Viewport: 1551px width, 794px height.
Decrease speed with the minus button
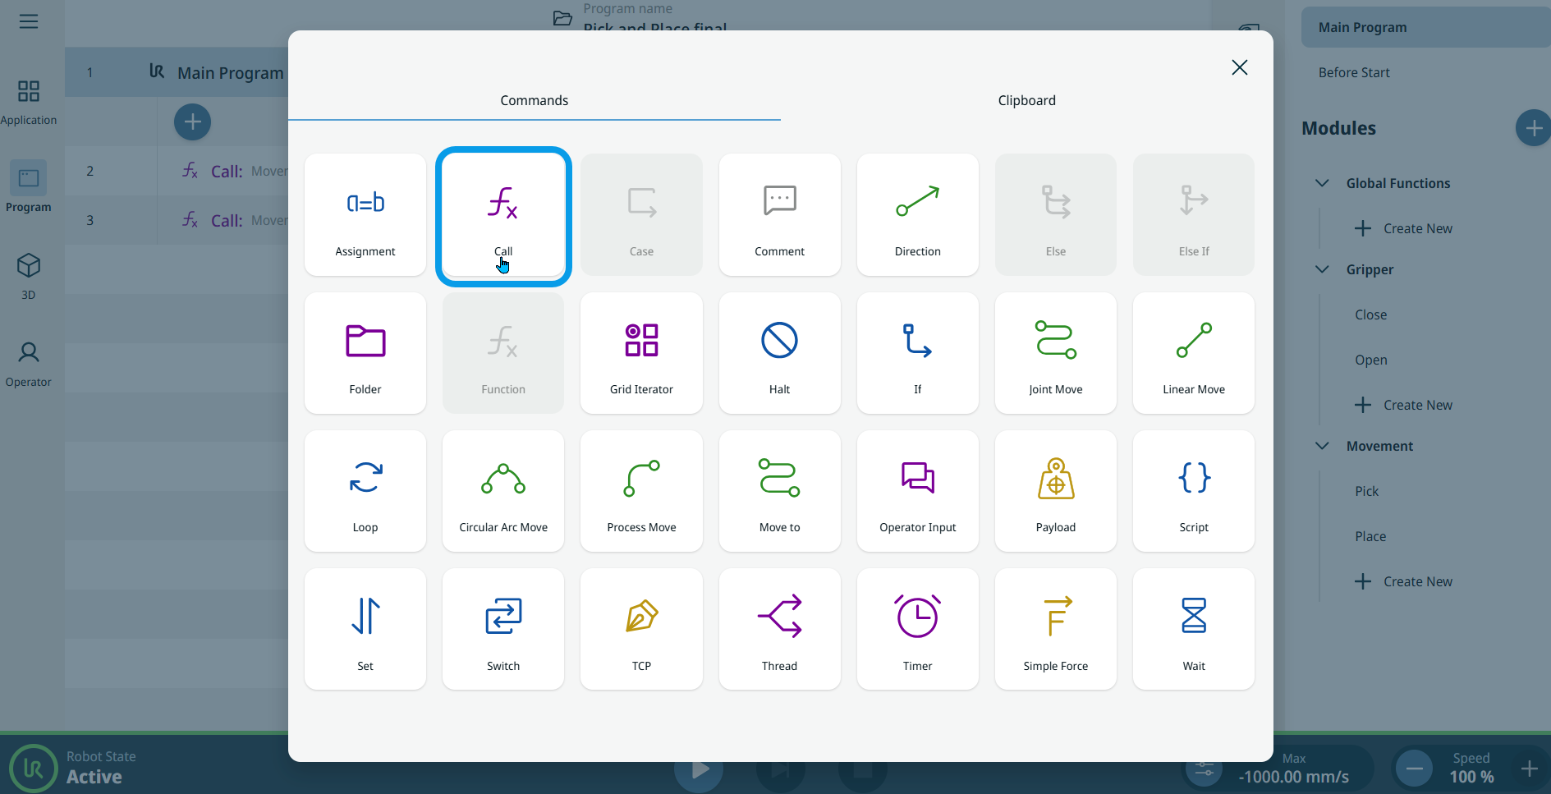pyautogui.click(x=1414, y=769)
